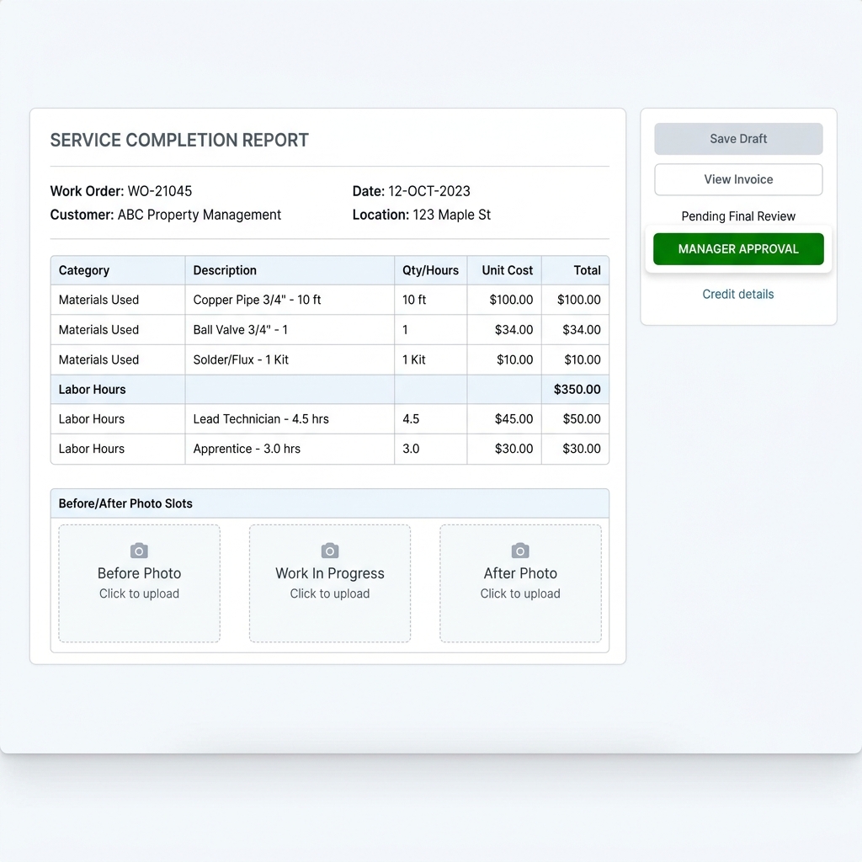Click the $350.00 Labor Hours subtotal
The height and width of the screenshot is (862, 862).
(x=577, y=389)
